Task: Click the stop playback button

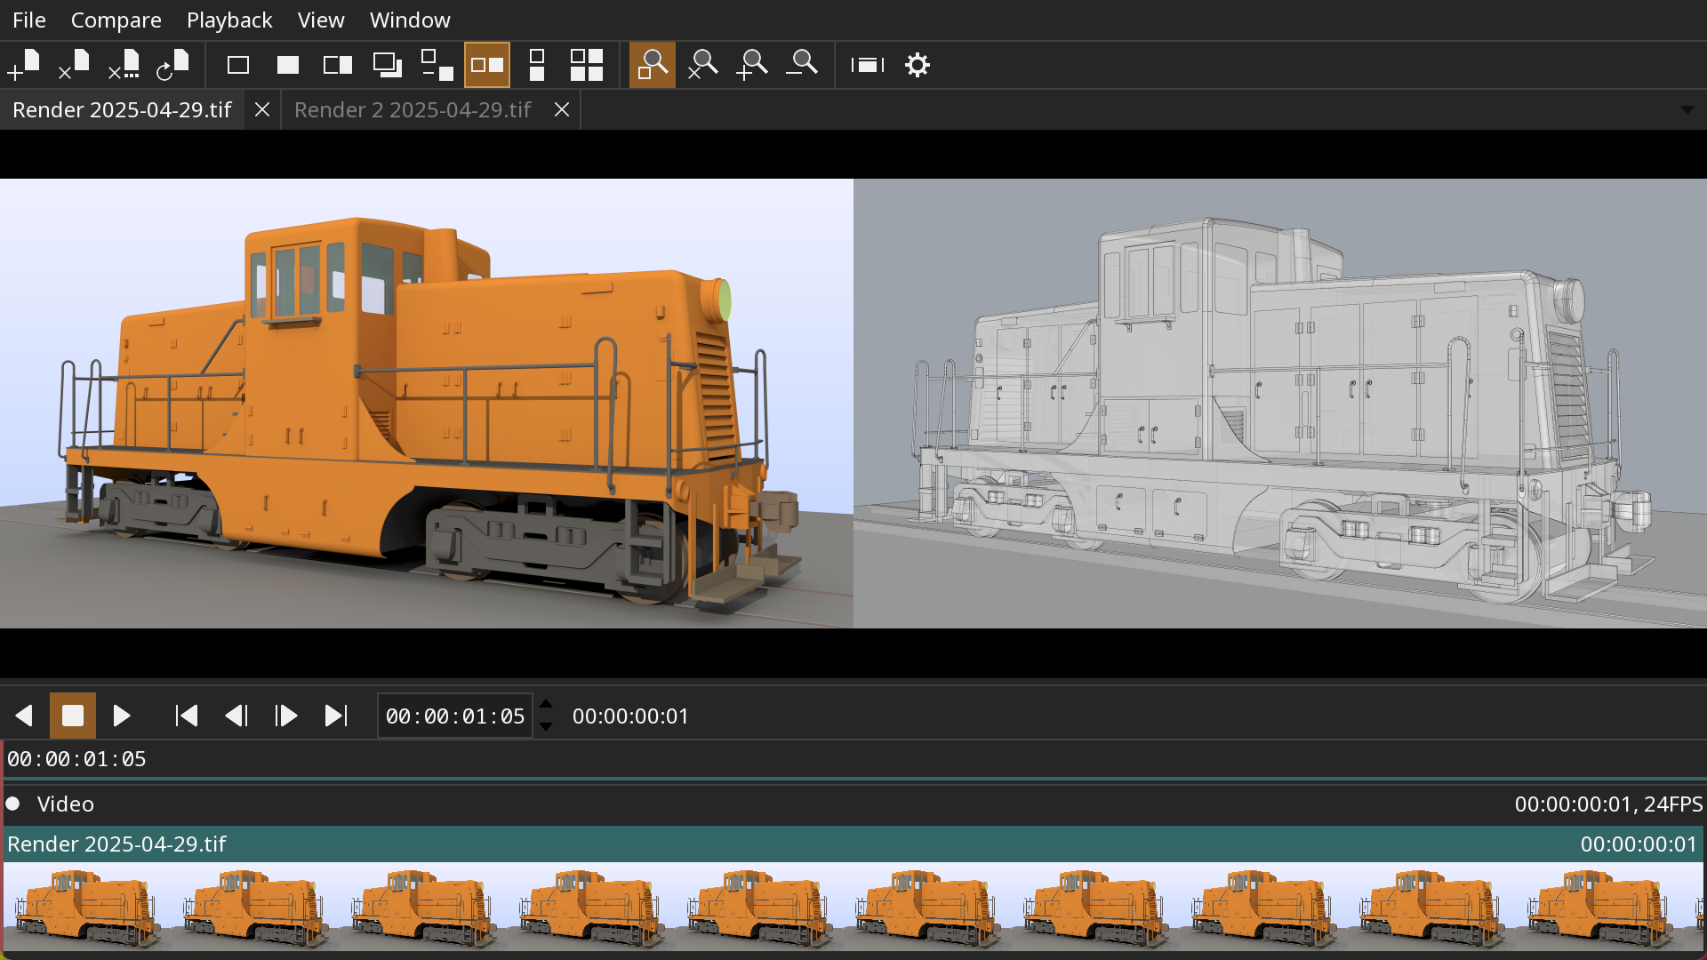Action: coord(73,716)
